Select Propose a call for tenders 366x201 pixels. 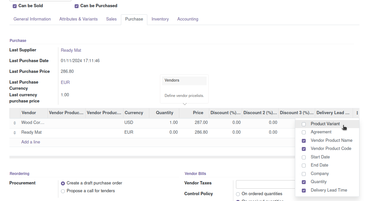tap(63, 191)
